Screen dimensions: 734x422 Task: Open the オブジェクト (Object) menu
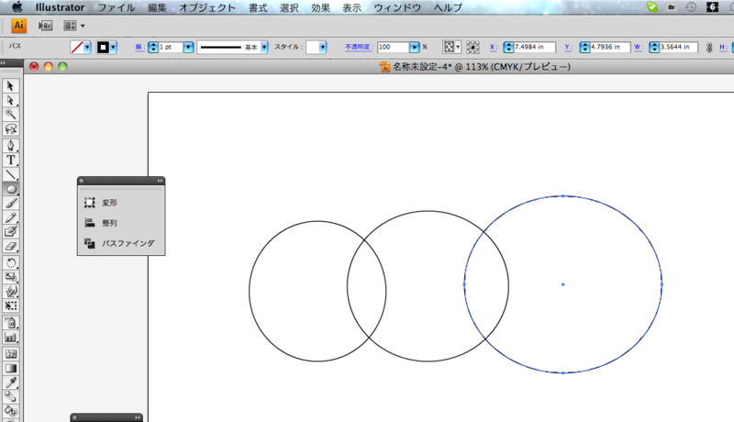click(207, 7)
